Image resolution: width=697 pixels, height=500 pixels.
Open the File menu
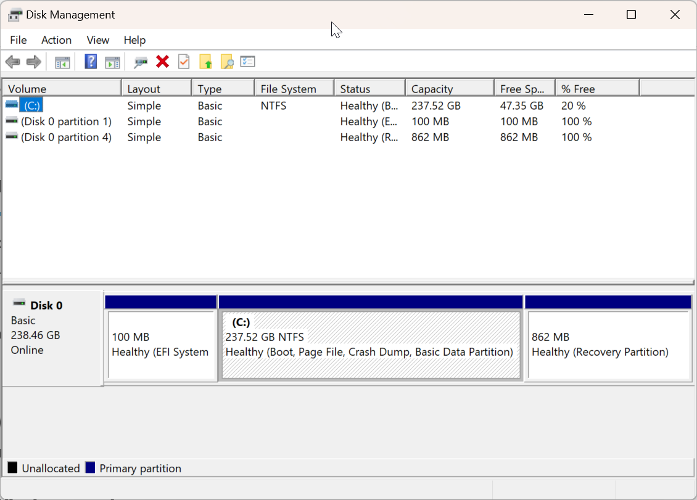[x=19, y=40]
